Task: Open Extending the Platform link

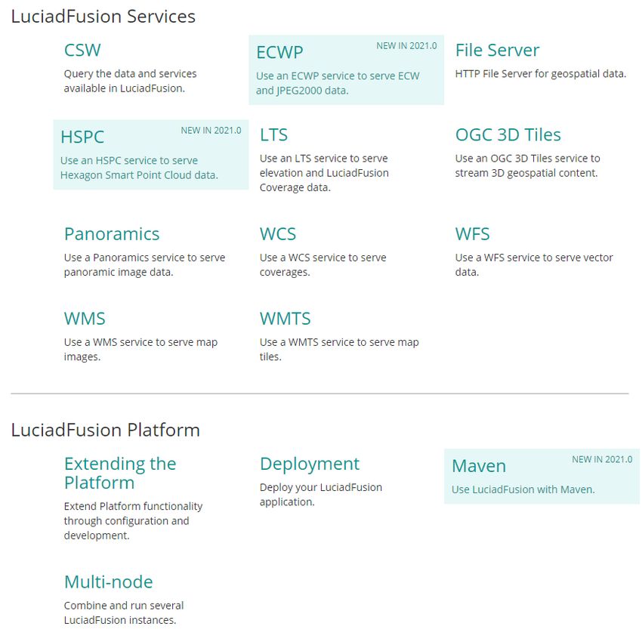Action: [120, 474]
